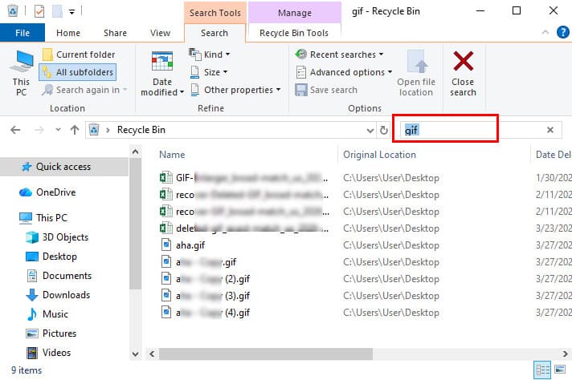The height and width of the screenshot is (380, 572).
Task: Click the help question mark icon
Action: tap(563, 32)
